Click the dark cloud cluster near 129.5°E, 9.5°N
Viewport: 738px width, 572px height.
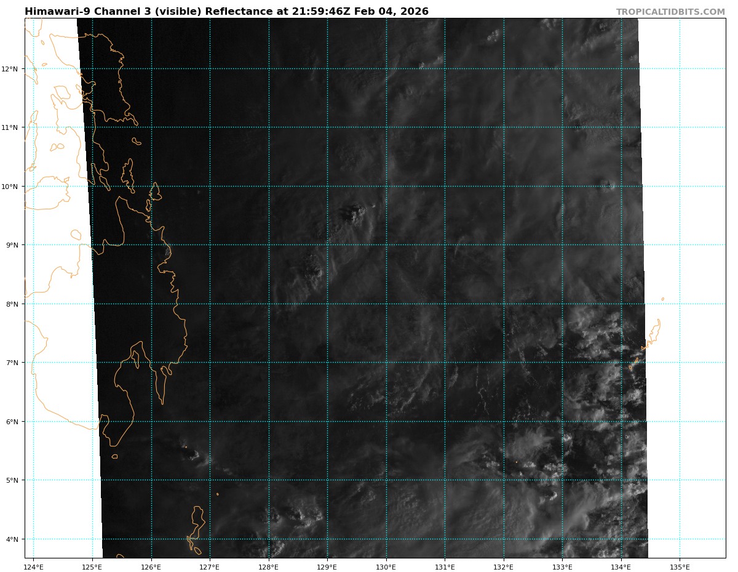point(355,213)
